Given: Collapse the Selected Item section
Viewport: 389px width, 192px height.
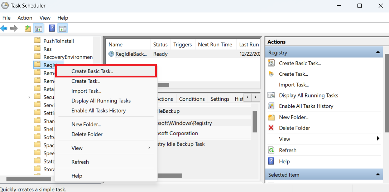Looking at the screenshot, I should tap(378, 175).
